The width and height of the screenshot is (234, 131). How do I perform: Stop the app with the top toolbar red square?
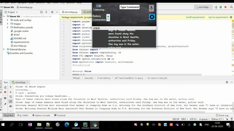pyautogui.click(x=226, y=7)
